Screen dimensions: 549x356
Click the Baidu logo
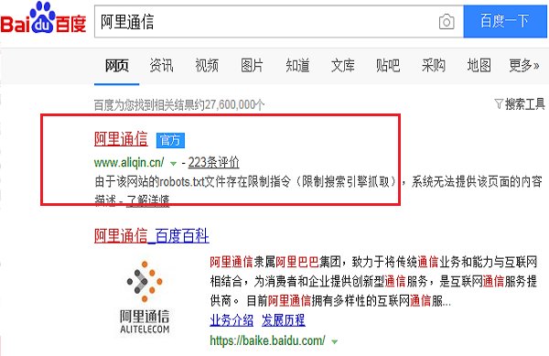pos(43,17)
